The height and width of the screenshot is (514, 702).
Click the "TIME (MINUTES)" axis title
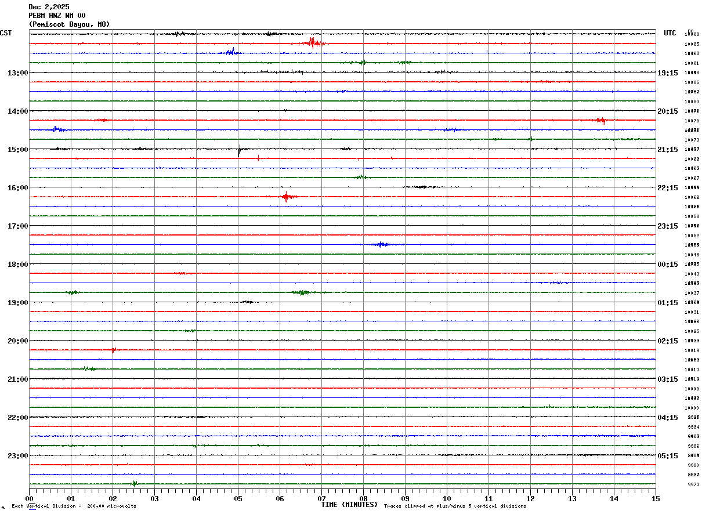[349, 505]
